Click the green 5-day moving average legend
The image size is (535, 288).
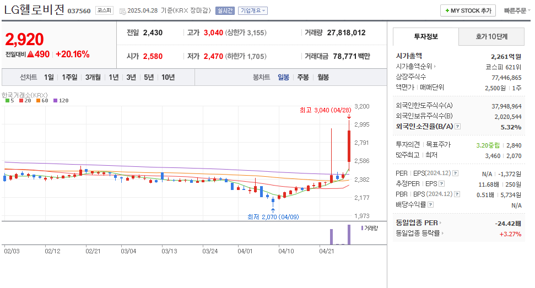[x=9, y=101]
